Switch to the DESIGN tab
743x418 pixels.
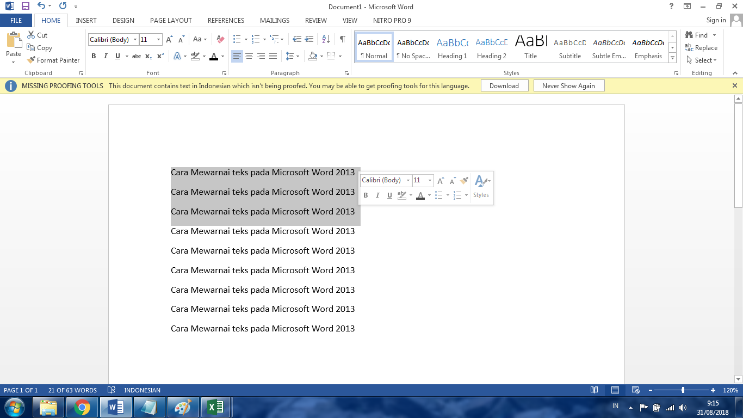pyautogui.click(x=123, y=21)
